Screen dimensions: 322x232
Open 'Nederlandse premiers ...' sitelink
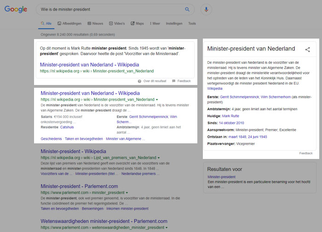140,174
